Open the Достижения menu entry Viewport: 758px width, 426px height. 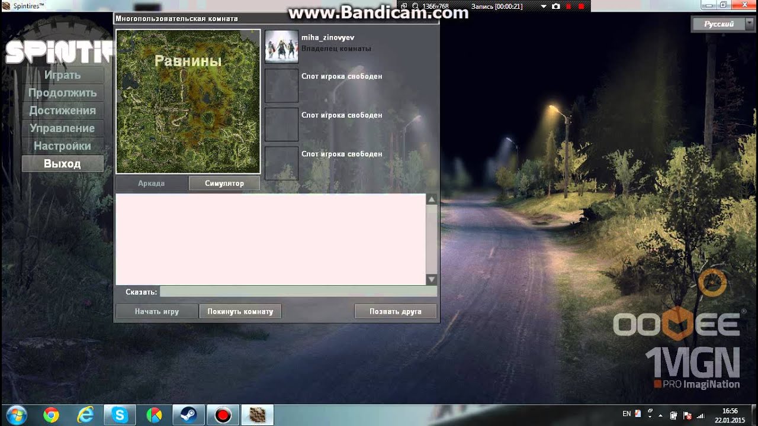tap(62, 111)
